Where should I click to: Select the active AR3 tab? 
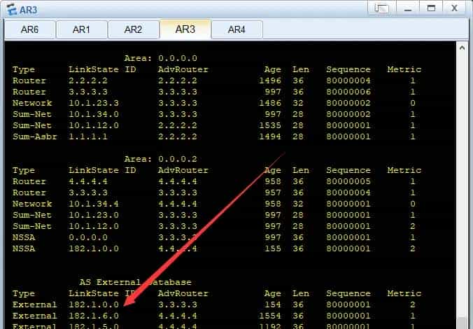185,29
